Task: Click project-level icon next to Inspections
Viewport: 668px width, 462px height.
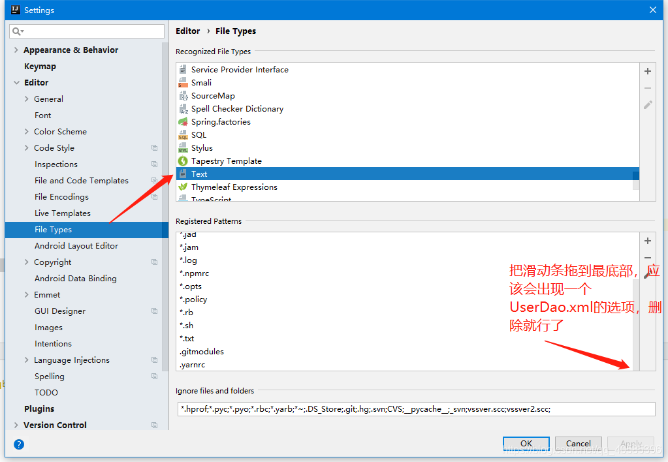Action: (x=154, y=164)
